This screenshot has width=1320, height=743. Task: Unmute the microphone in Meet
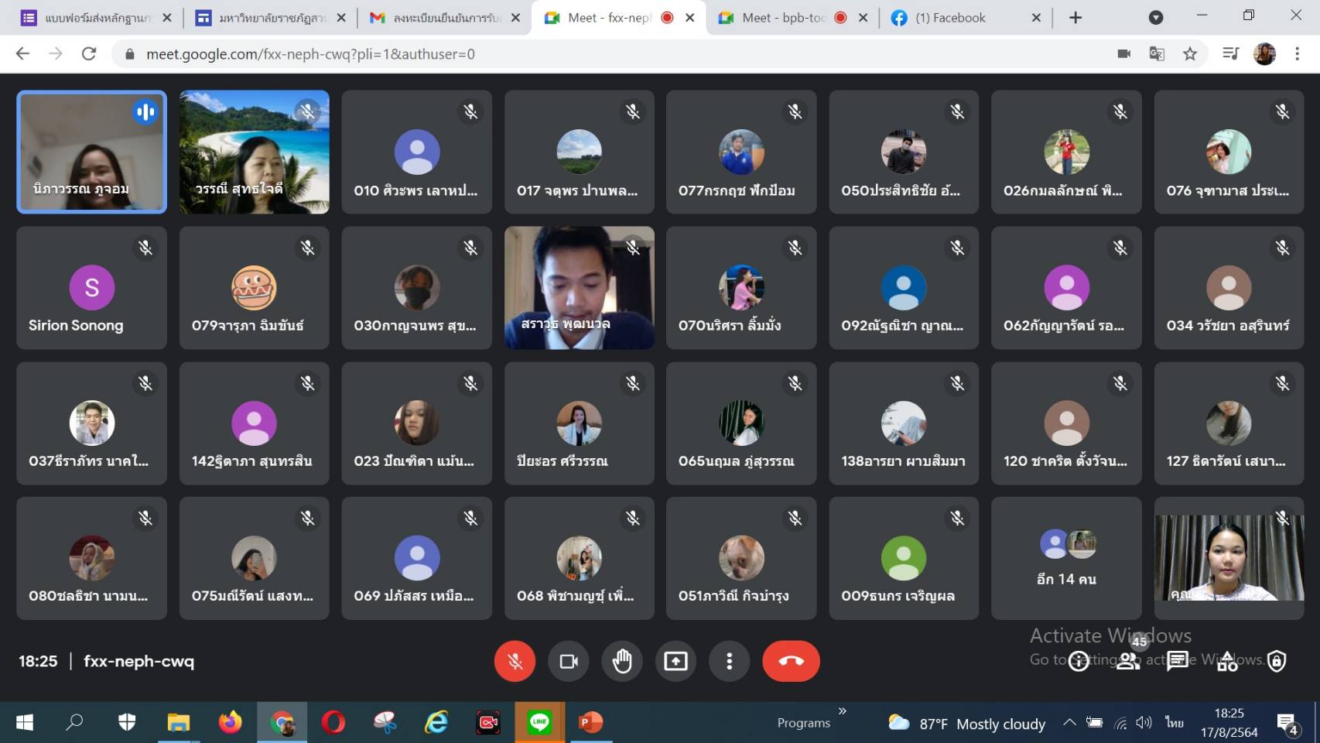515,661
